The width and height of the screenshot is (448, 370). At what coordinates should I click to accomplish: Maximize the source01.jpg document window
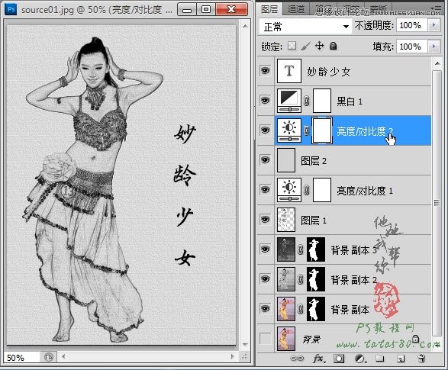[206, 9]
